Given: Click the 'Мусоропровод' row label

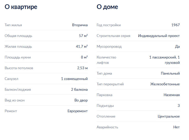Looking at the screenshot, I should 109,47.
